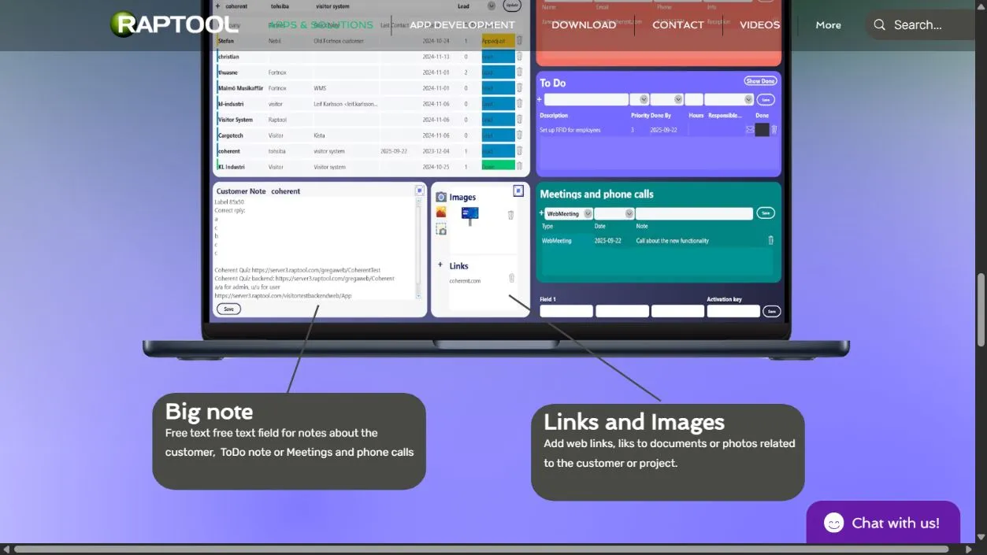Click the Customer Note scrollbar up arrow
This screenshot has height=555, width=987.
[x=419, y=201]
